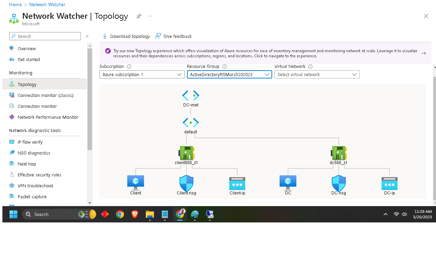Screen dimensions: 436x262
Task: Click the VPN troubleshoot icon
Action: [x=12, y=186]
